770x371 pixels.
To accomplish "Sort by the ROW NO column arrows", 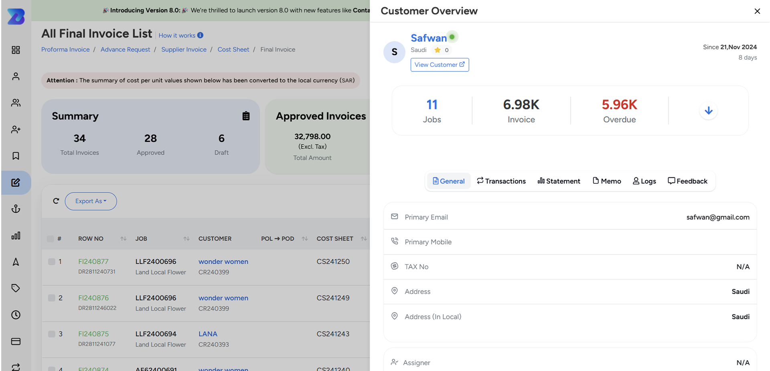I will point(124,239).
